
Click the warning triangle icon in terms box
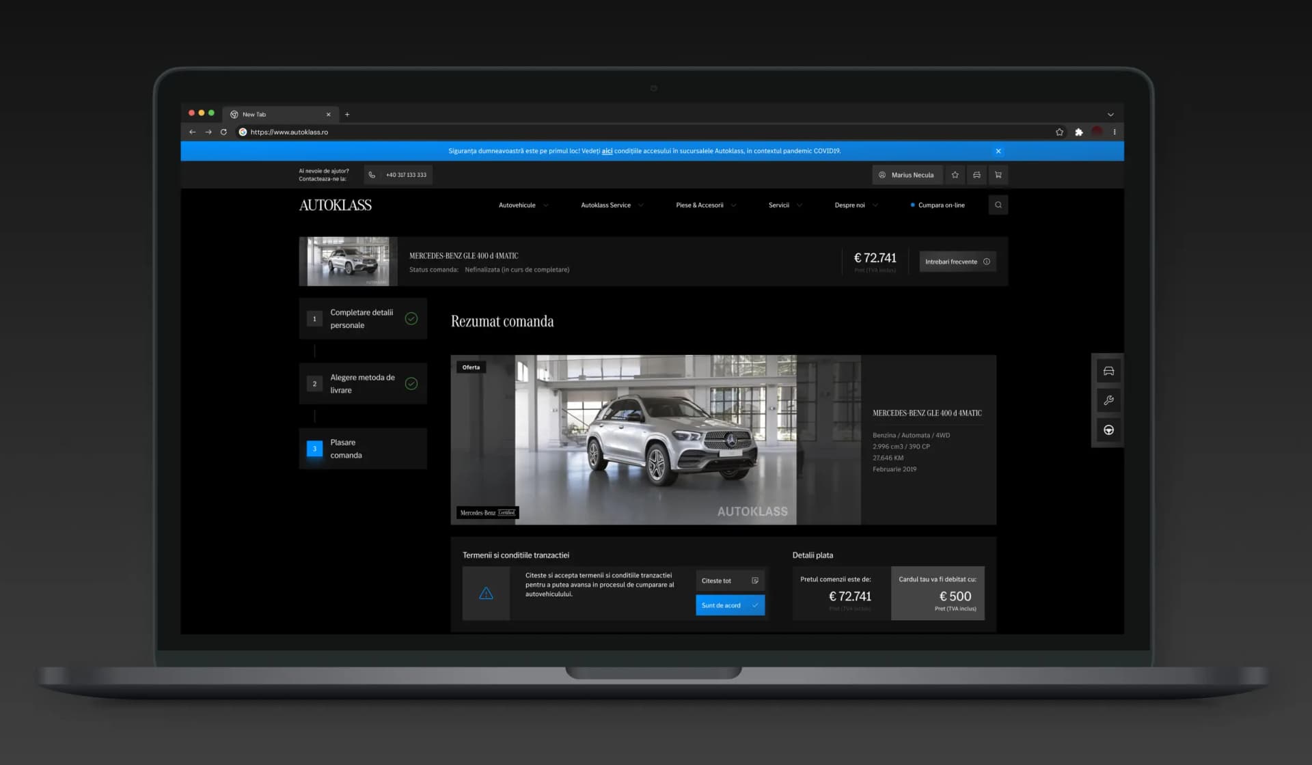[x=486, y=594]
